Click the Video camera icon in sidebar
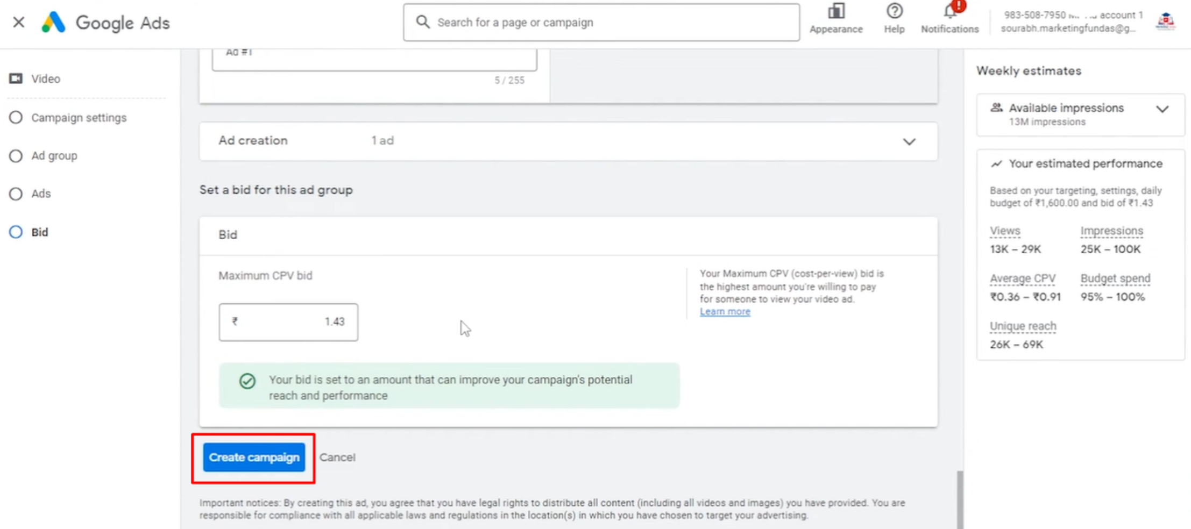This screenshot has height=529, width=1191. tap(16, 78)
